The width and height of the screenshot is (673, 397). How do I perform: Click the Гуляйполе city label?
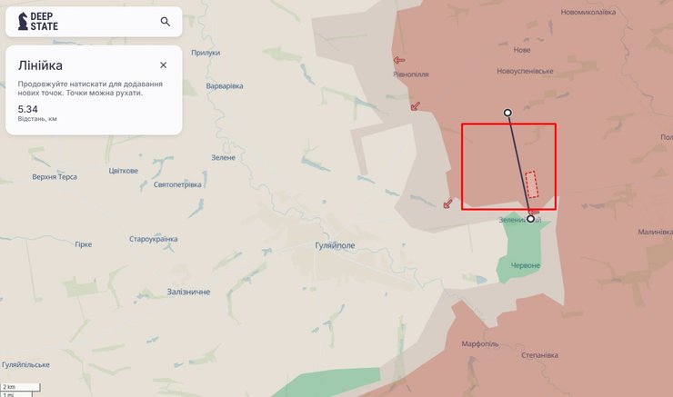(x=335, y=245)
